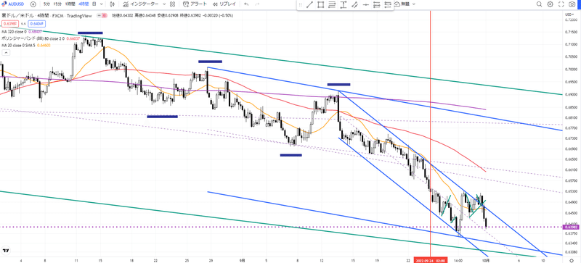Open the indicator templates grid icon

(x=172, y=4)
